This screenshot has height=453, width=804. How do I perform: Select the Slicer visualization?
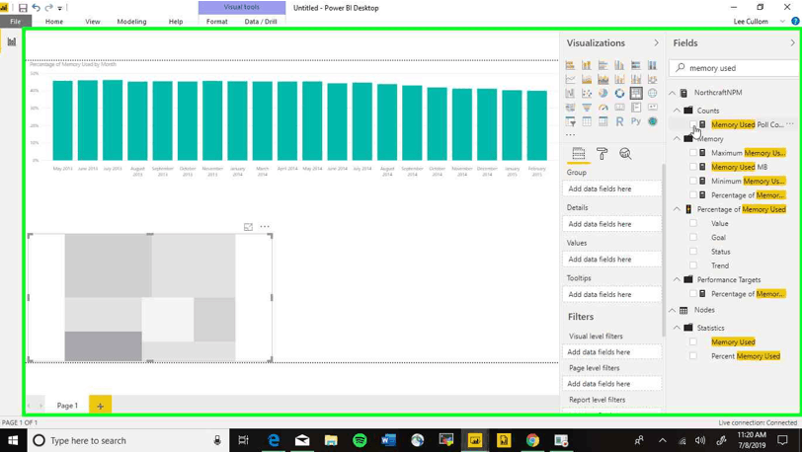click(x=570, y=121)
